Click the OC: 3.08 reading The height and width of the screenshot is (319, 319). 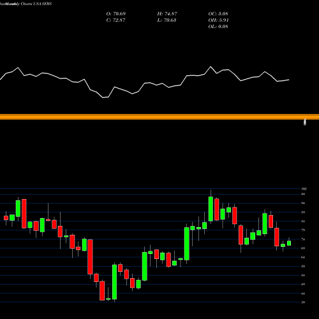point(218,13)
